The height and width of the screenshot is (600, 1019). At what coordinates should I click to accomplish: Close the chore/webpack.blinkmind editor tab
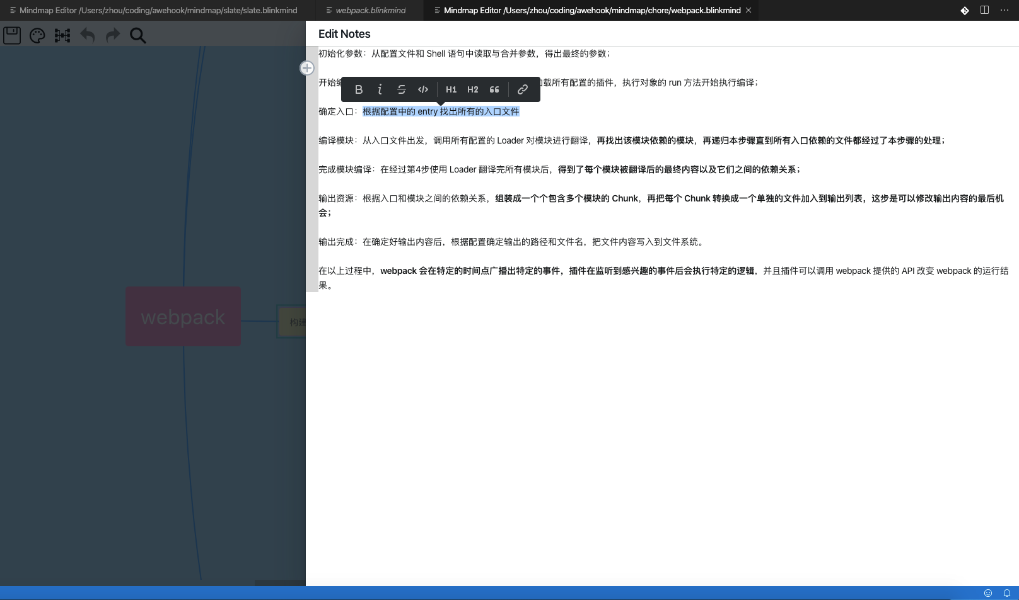tap(748, 10)
